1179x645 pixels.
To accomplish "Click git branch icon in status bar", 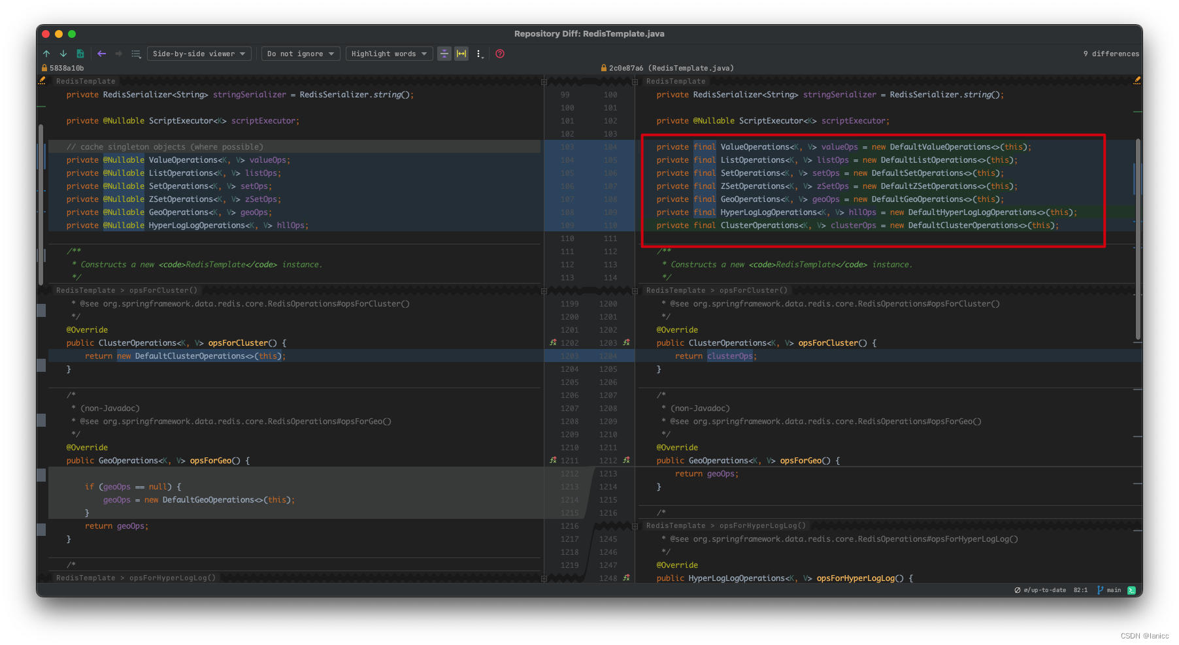I will click(x=1100, y=589).
